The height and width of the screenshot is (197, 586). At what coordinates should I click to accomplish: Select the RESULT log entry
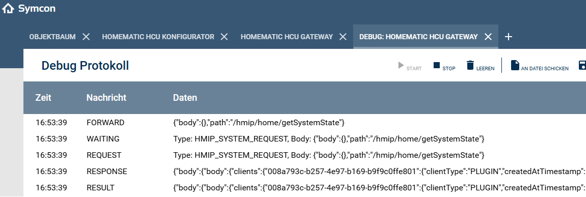(x=305, y=188)
